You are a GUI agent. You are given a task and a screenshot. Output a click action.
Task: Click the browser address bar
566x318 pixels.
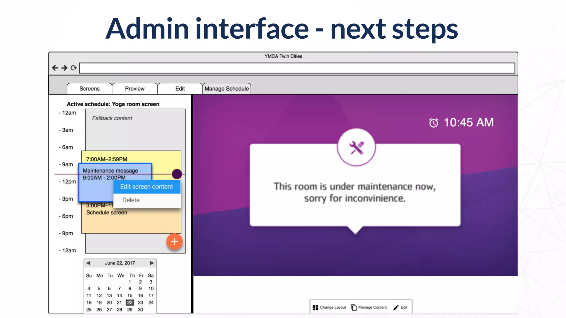pyautogui.click(x=297, y=68)
